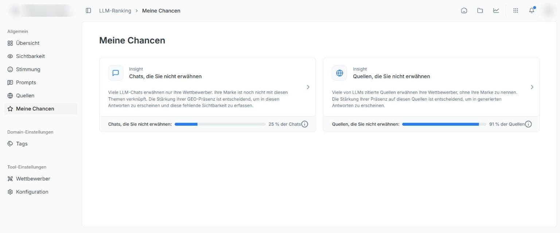Show info for '91 % der Quellen'
Viewport: 560px width, 233px height.
click(x=528, y=124)
